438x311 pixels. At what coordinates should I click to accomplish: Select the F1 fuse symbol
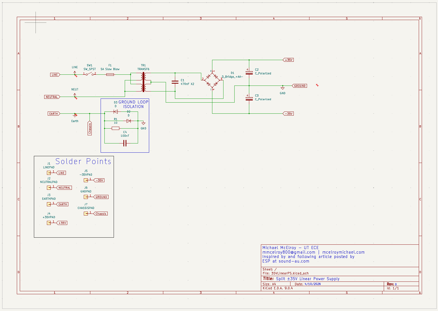pos(110,74)
